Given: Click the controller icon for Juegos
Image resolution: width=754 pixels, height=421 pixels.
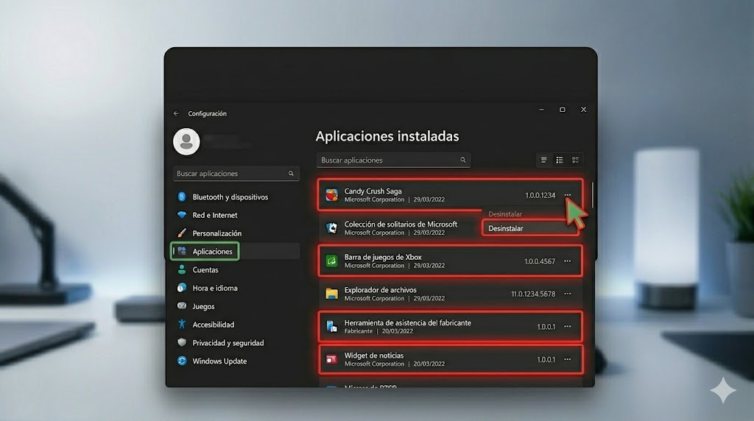Looking at the screenshot, I should 182,305.
